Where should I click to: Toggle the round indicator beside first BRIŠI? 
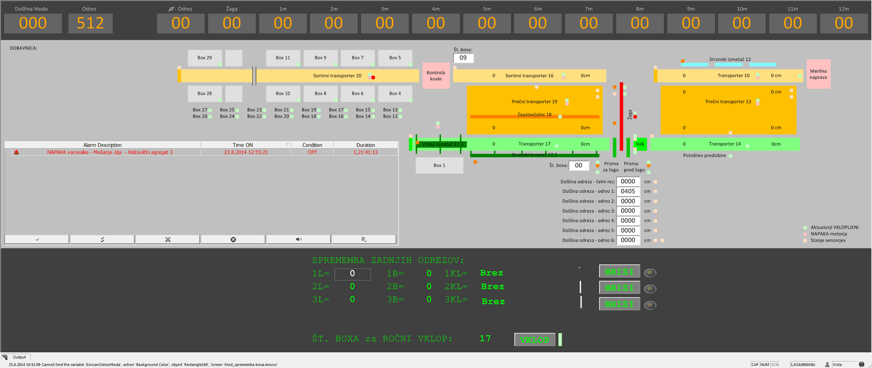point(650,273)
